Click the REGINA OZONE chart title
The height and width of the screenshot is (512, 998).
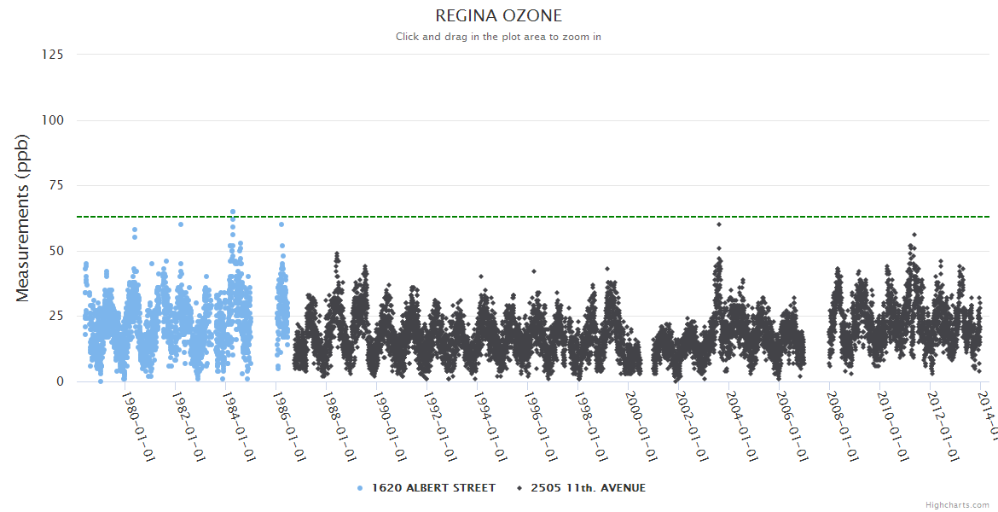point(498,16)
